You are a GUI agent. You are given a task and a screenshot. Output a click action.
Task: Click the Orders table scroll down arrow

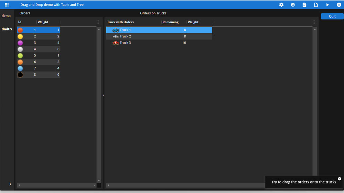pyautogui.click(x=99, y=181)
